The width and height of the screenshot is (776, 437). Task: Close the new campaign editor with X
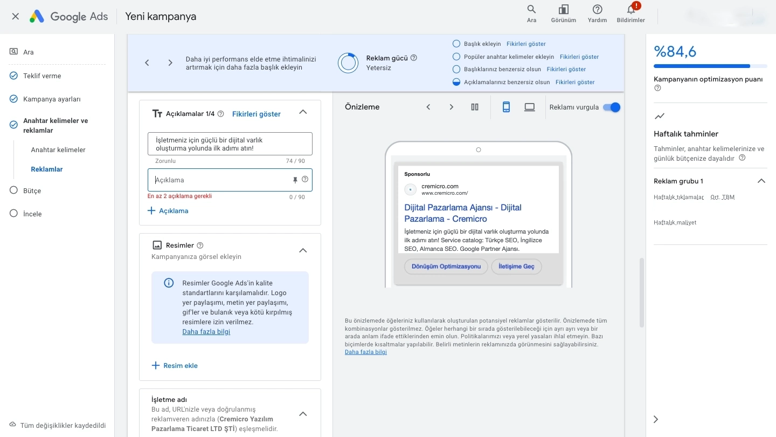pyautogui.click(x=15, y=16)
